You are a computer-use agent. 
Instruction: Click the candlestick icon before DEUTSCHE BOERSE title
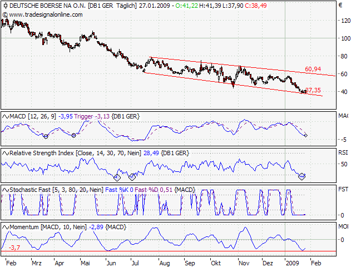(5, 5)
